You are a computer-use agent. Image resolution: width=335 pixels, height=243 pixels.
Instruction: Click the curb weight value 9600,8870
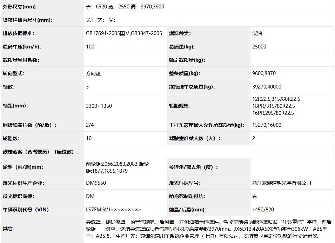[264, 73]
